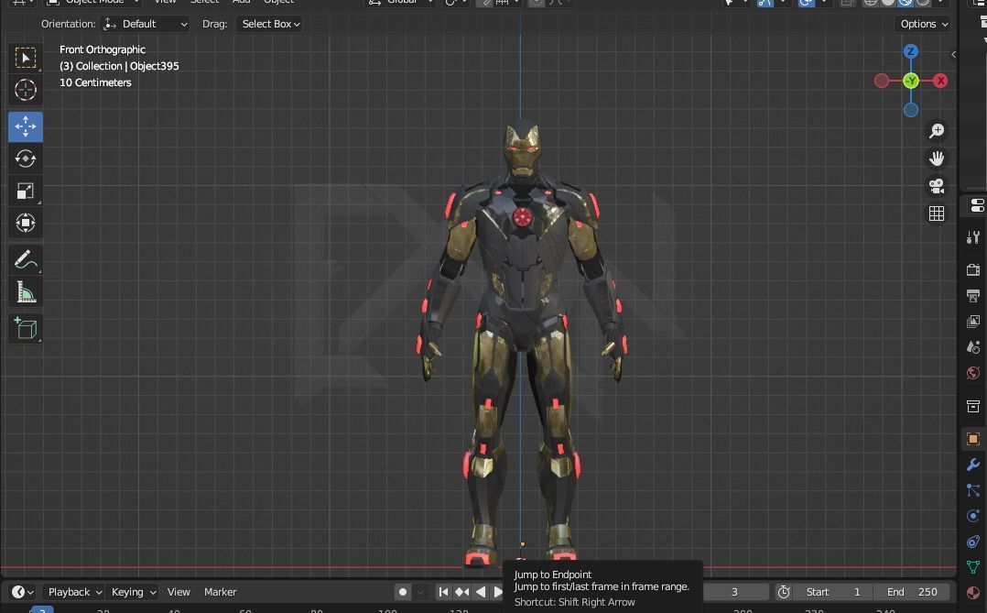Open the Object Constraints tab
The image size is (987, 613).
(x=973, y=542)
